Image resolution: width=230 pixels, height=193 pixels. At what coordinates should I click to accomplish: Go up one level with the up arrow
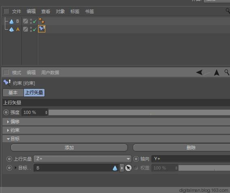[217, 73]
